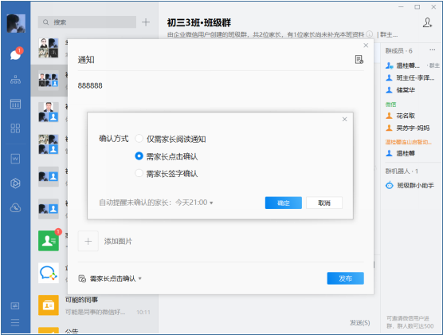Open the calendar icon in sidebar
Screen dimensions: 443x335
tap(15, 104)
